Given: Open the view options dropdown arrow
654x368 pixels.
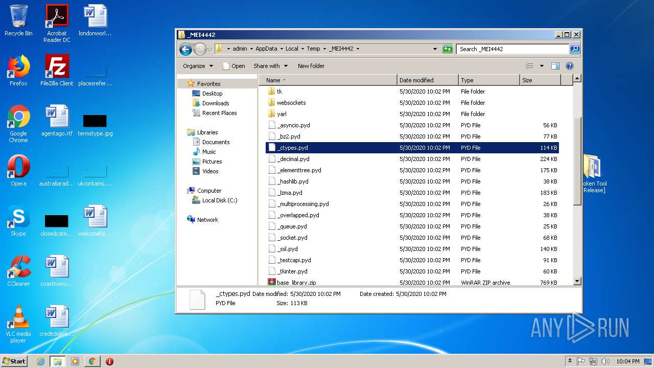Looking at the screenshot, I should tap(542, 66).
